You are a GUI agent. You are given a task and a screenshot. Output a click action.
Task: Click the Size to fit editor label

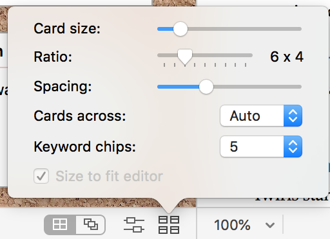tap(109, 176)
